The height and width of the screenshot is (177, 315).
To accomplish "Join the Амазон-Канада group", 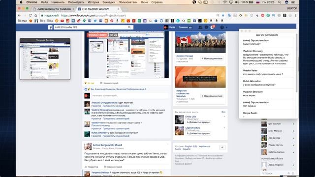I will [x=212, y=59].
